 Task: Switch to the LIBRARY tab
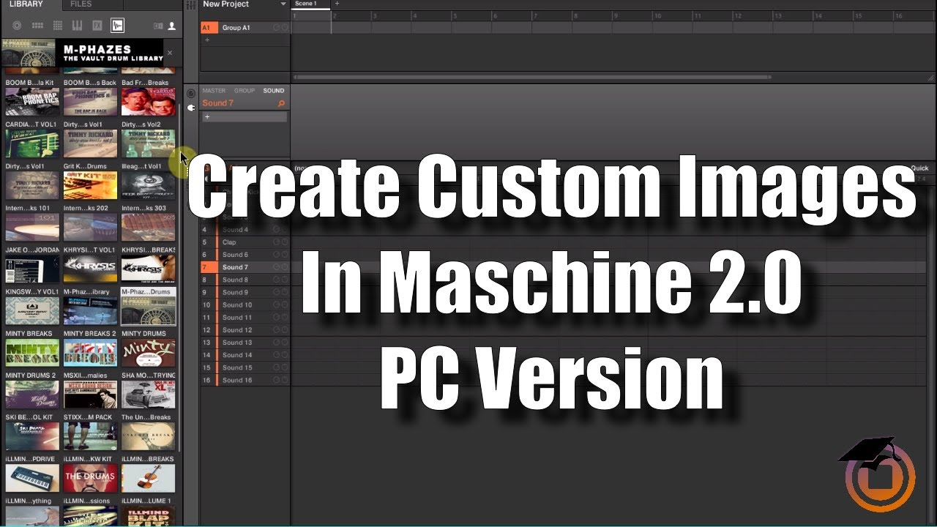(26, 4)
